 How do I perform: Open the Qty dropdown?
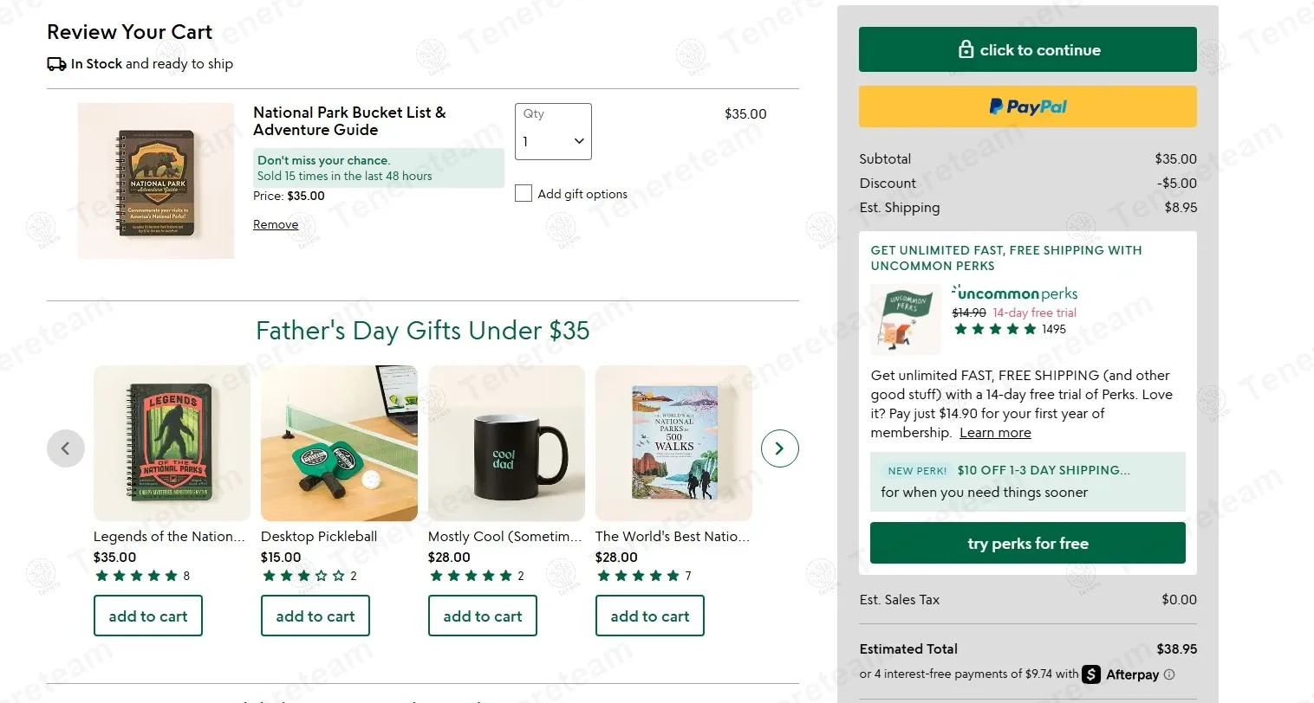point(553,132)
